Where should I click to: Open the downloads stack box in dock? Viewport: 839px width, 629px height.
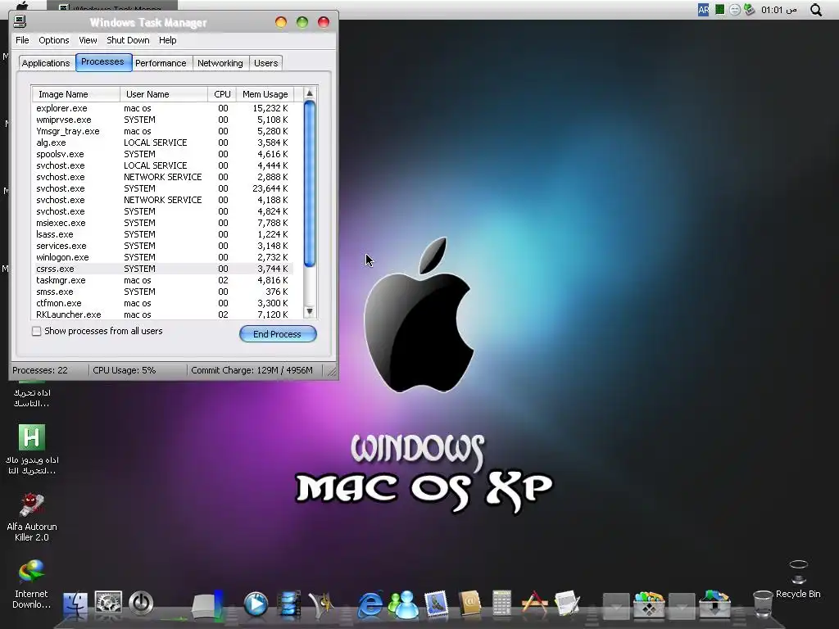pos(714,604)
